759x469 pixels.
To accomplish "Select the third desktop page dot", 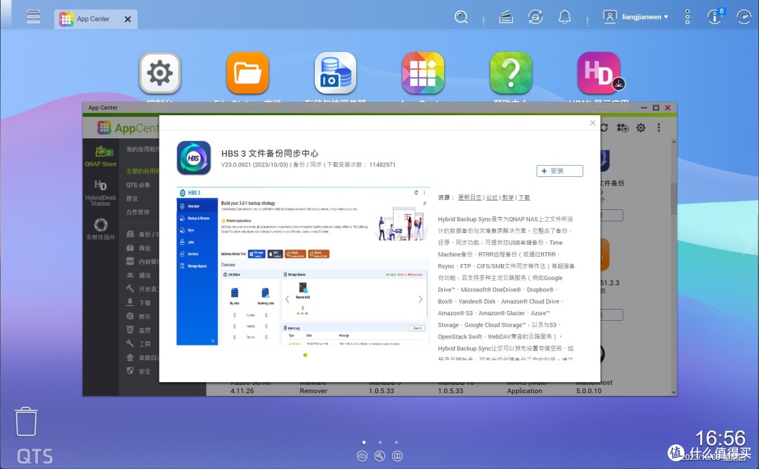I will click(396, 442).
